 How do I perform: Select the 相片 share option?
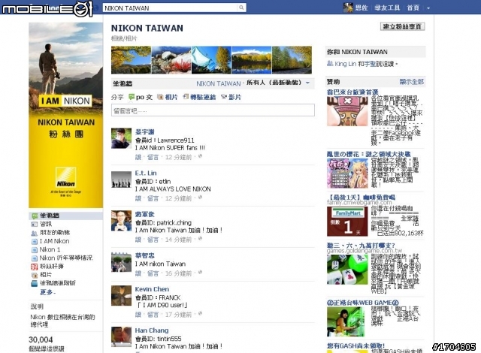[167, 97]
